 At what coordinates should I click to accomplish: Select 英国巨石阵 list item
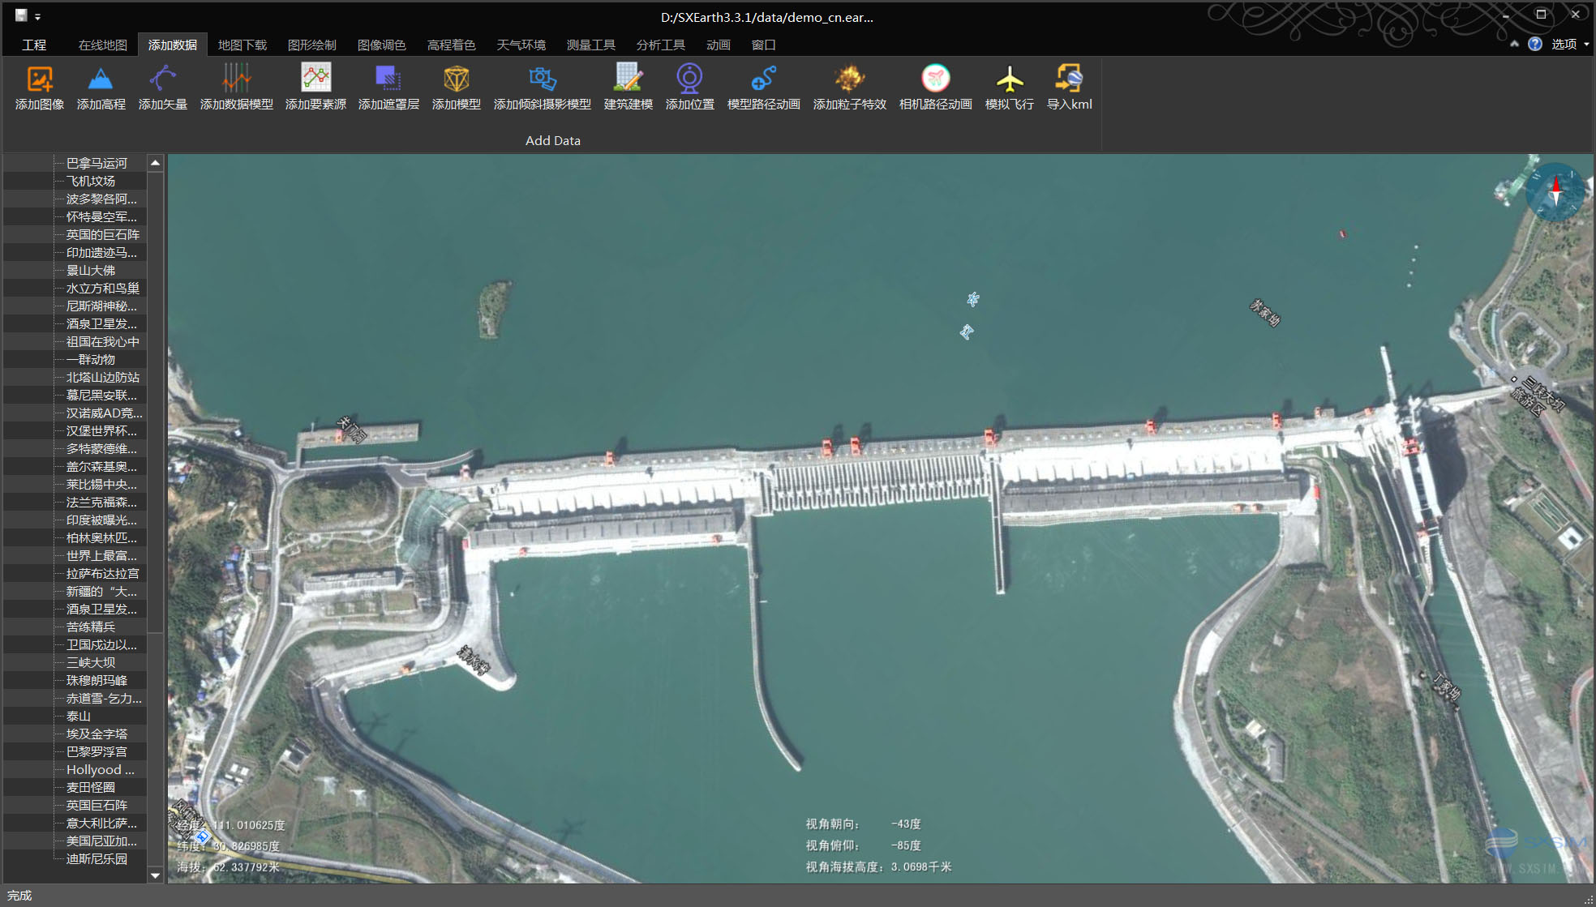coord(97,805)
